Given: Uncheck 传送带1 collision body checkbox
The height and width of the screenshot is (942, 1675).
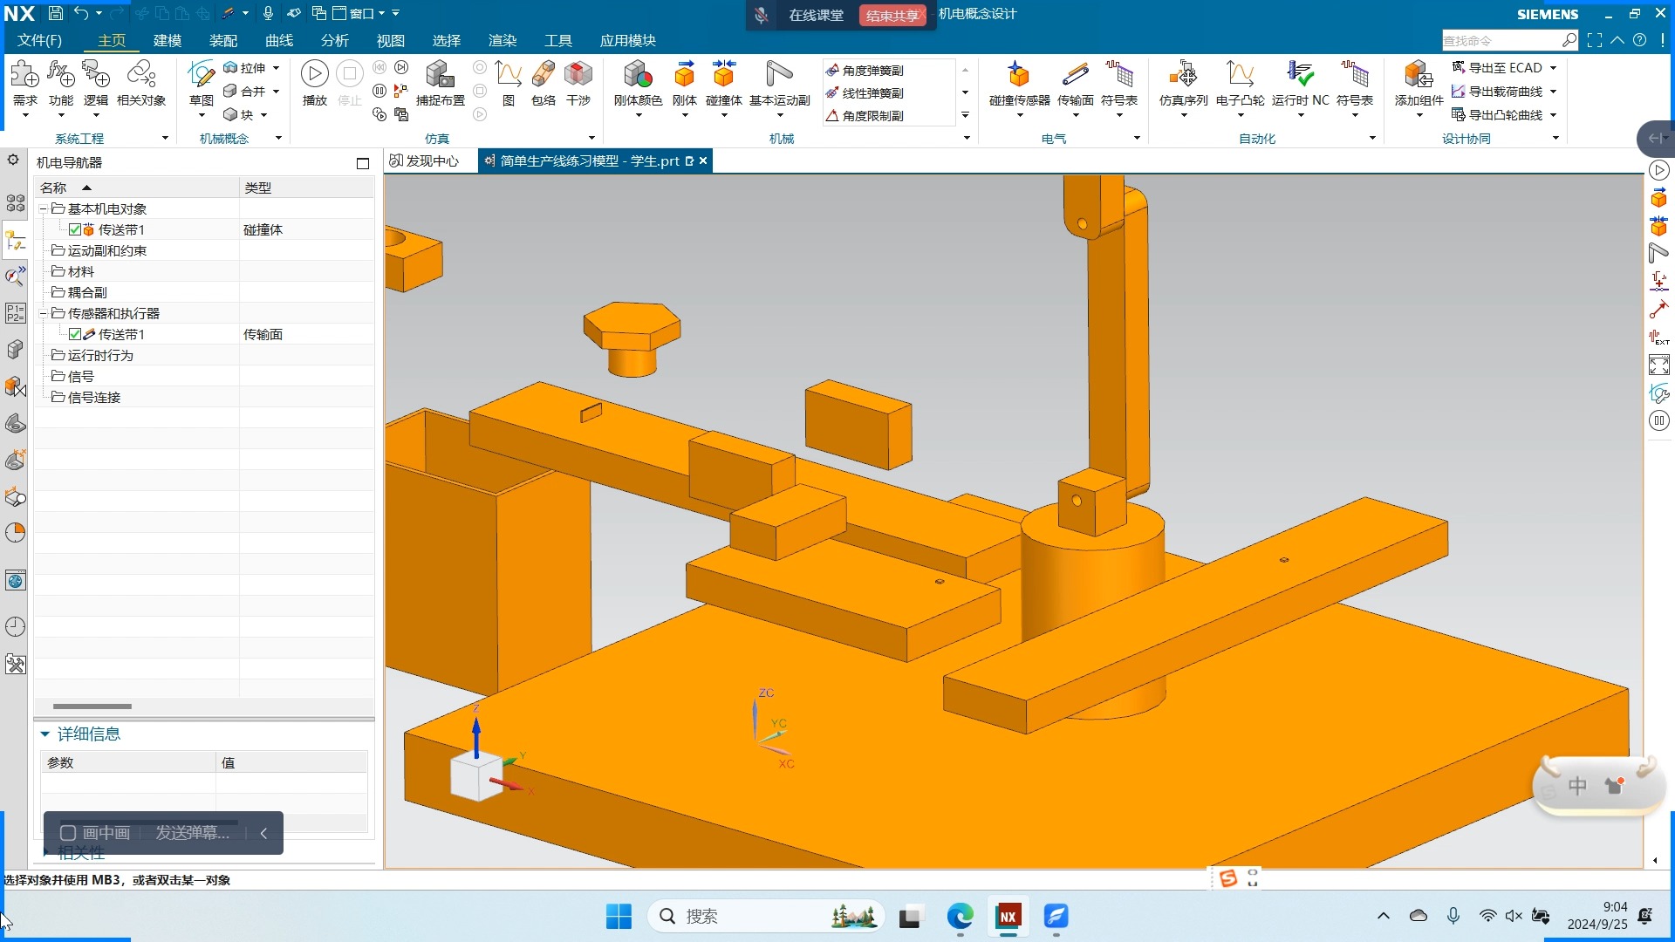Looking at the screenshot, I should (75, 229).
